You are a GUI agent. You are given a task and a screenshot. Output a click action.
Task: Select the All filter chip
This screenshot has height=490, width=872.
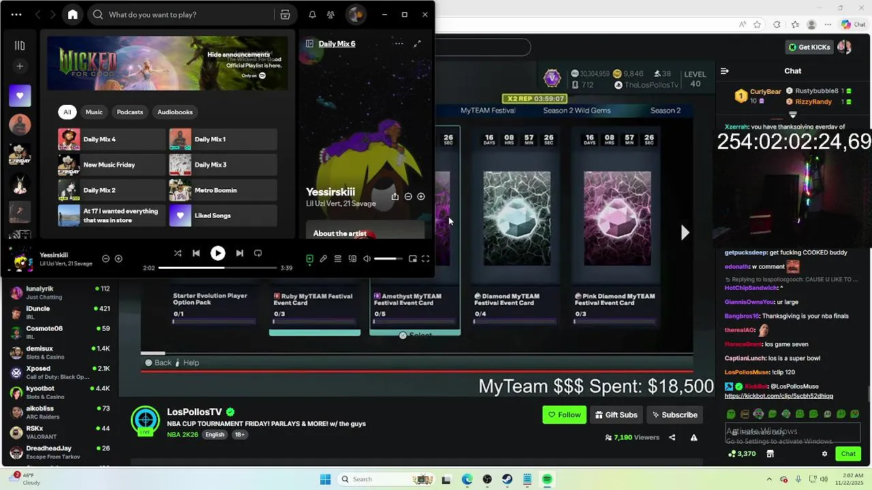coord(67,112)
